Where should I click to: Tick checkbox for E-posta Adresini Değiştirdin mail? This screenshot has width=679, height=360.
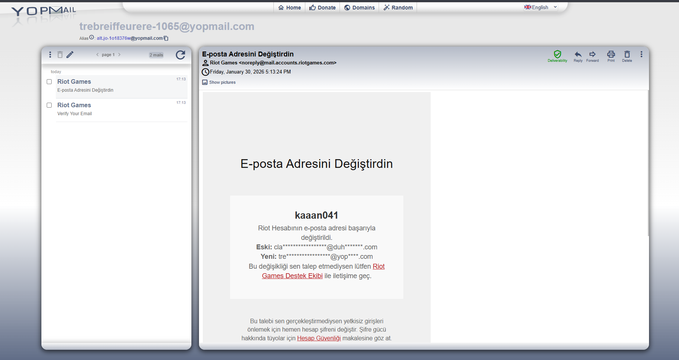click(49, 81)
